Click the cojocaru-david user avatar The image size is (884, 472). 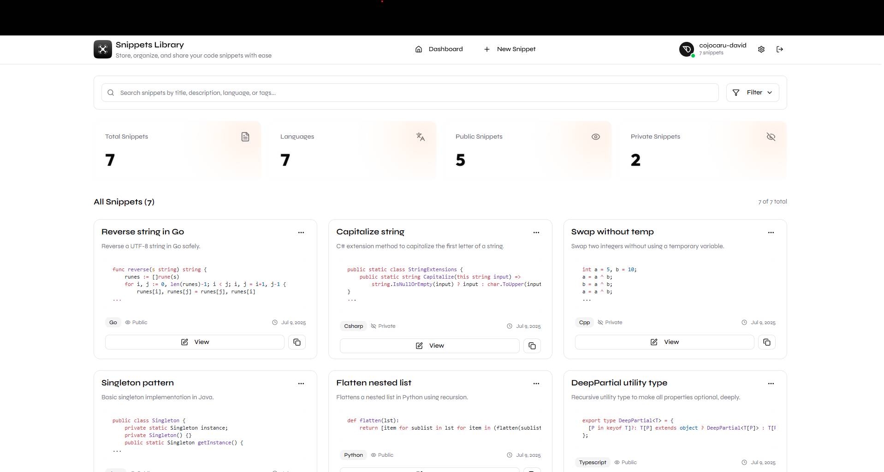coord(686,49)
